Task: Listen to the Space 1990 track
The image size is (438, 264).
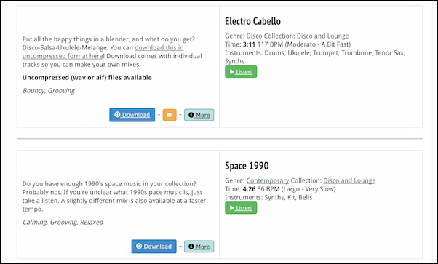Action: (x=241, y=208)
